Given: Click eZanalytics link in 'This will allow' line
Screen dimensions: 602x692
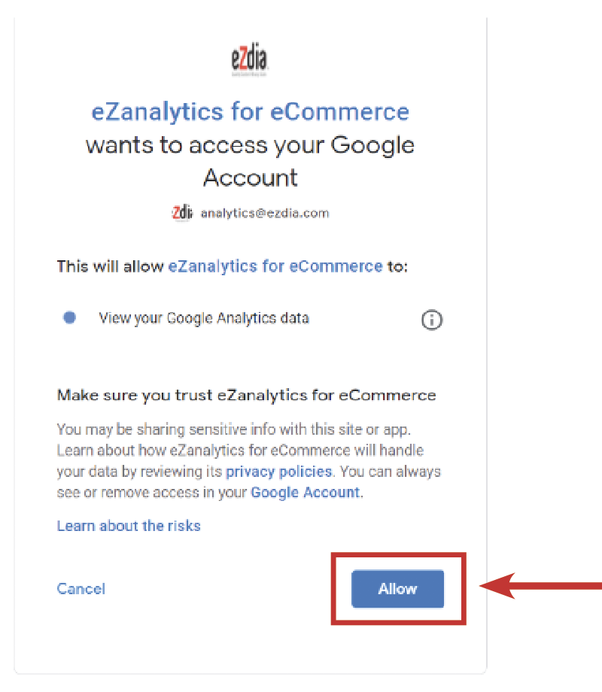Looking at the screenshot, I should pos(275,266).
